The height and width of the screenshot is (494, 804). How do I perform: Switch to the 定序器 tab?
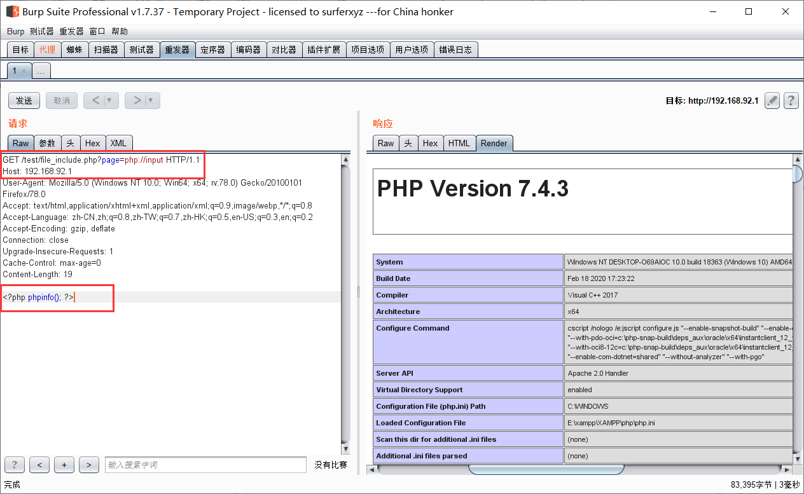[x=212, y=50]
